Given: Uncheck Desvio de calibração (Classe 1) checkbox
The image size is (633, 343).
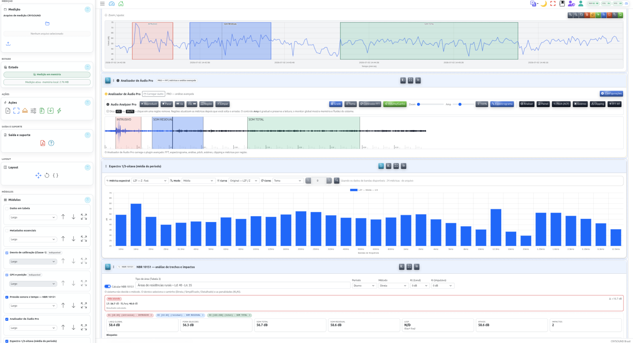Looking at the screenshot, I should tap(7, 252).
